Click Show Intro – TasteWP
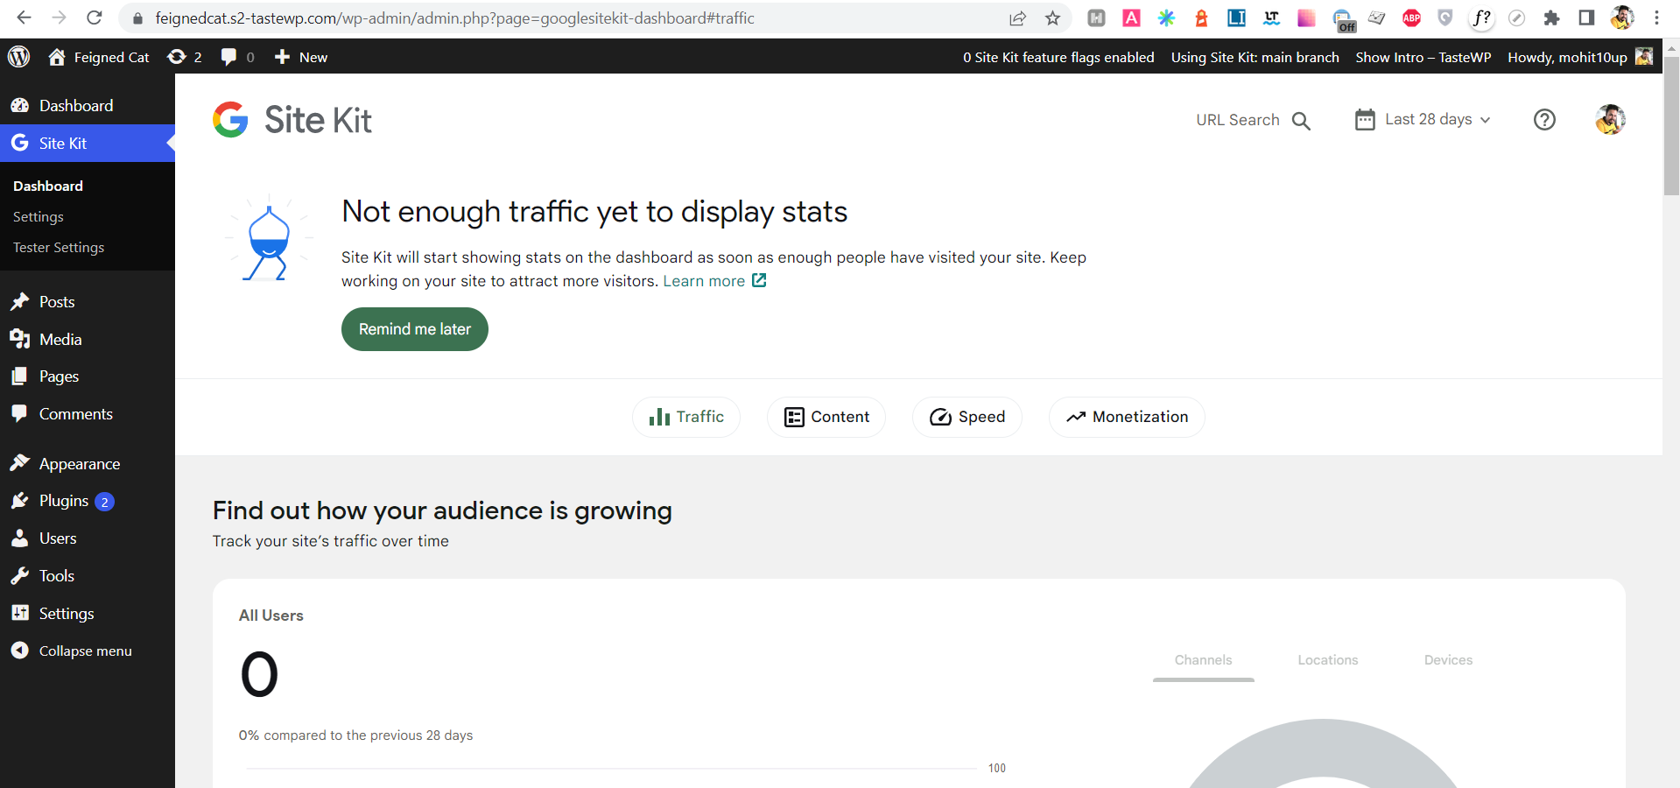 [x=1423, y=57]
